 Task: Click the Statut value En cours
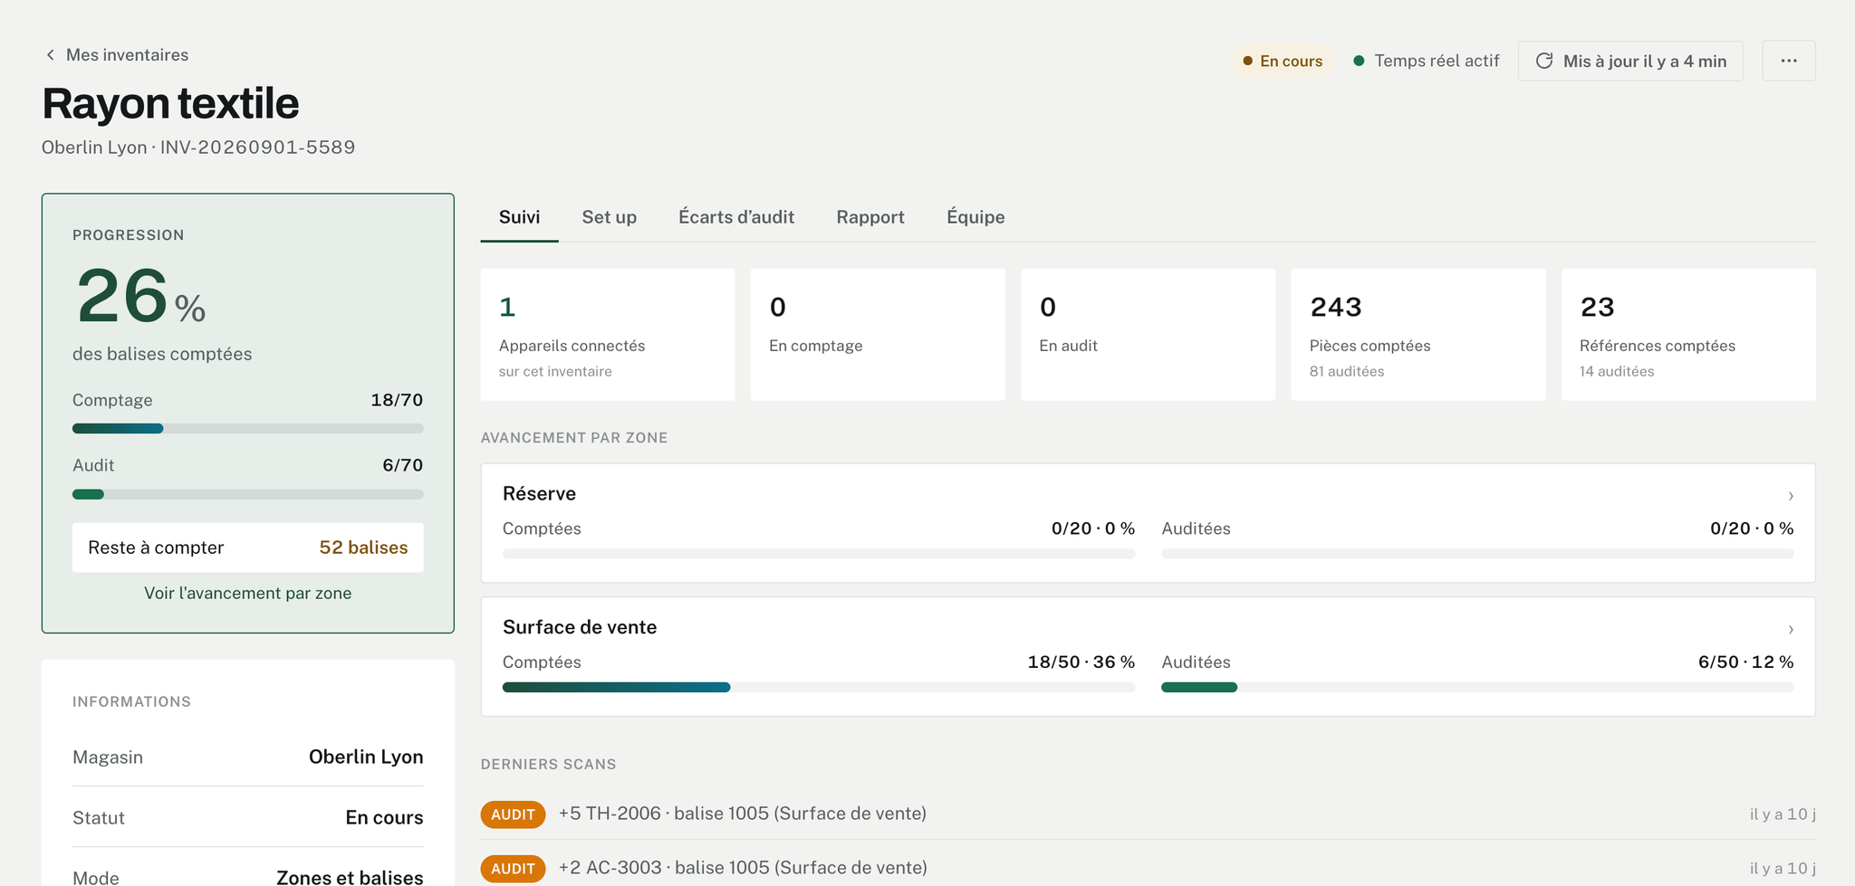click(384, 817)
